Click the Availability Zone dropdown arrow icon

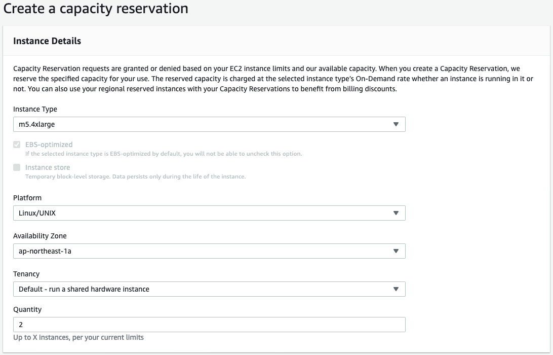[x=397, y=251]
